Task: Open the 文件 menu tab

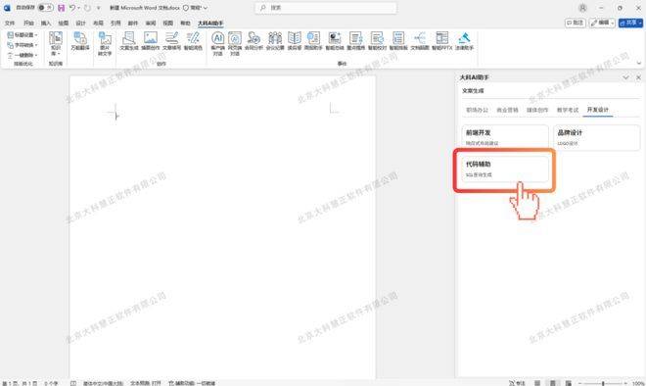Action: pos(10,24)
